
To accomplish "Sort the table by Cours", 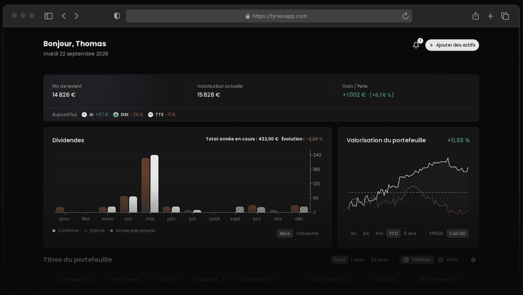I will click(170, 280).
